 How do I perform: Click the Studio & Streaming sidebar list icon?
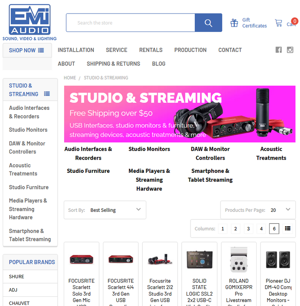(47, 94)
